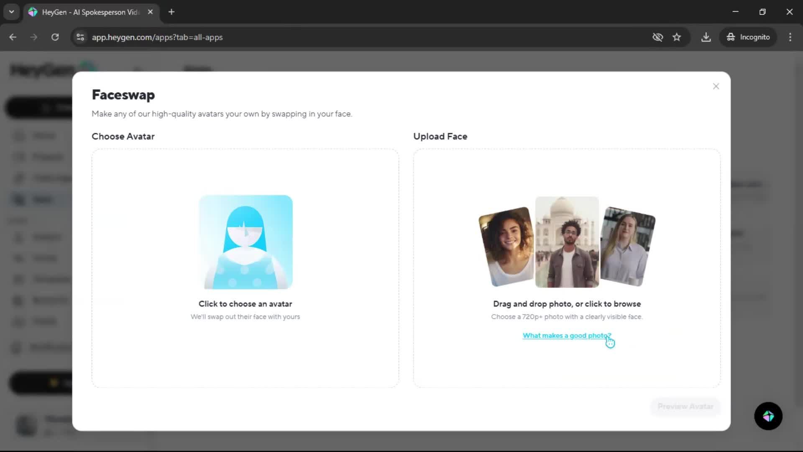Open 'What makes a good photo?' link
Screen dimensions: 803x452
566,336
